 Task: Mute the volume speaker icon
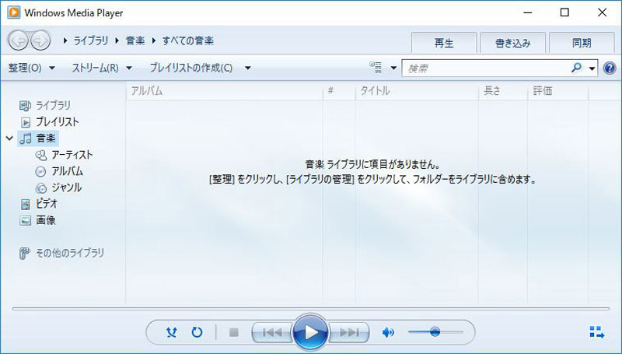tap(388, 332)
